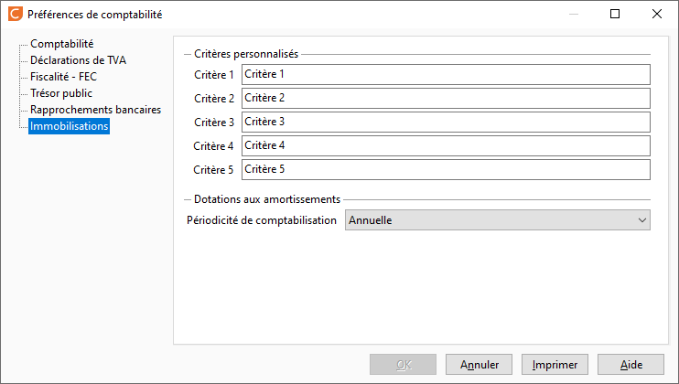Click into the Critère 1 text field
Viewport: 679px width, 384px height.
(446, 74)
